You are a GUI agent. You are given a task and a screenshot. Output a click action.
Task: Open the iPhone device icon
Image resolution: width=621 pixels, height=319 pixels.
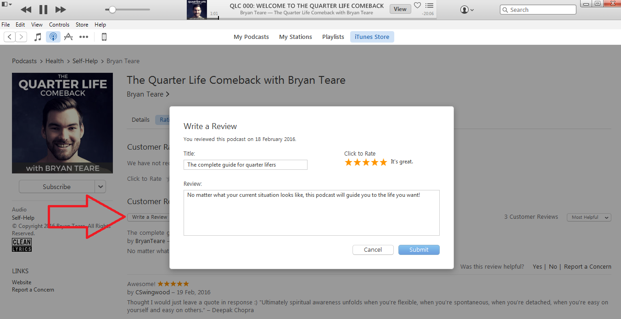[104, 37]
